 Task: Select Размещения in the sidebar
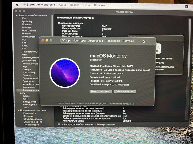30,105
